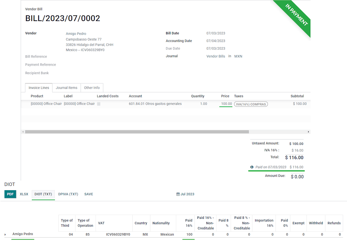Open the Invoice Lines tab

click(x=39, y=88)
